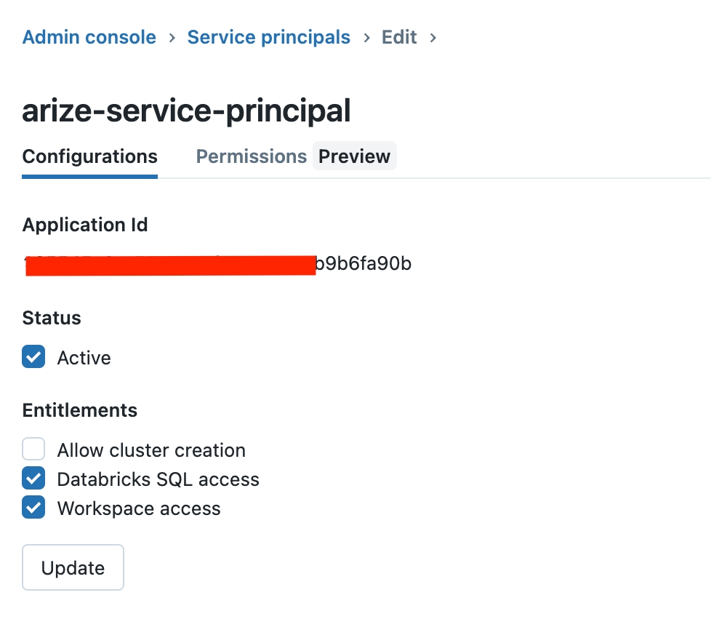Click the Application Id field label
The width and height of the screenshot is (711, 627).
pos(85,225)
